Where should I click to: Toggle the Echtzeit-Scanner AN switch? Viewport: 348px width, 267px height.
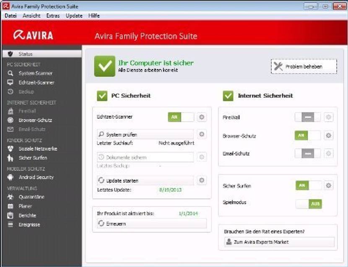coord(181,117)
